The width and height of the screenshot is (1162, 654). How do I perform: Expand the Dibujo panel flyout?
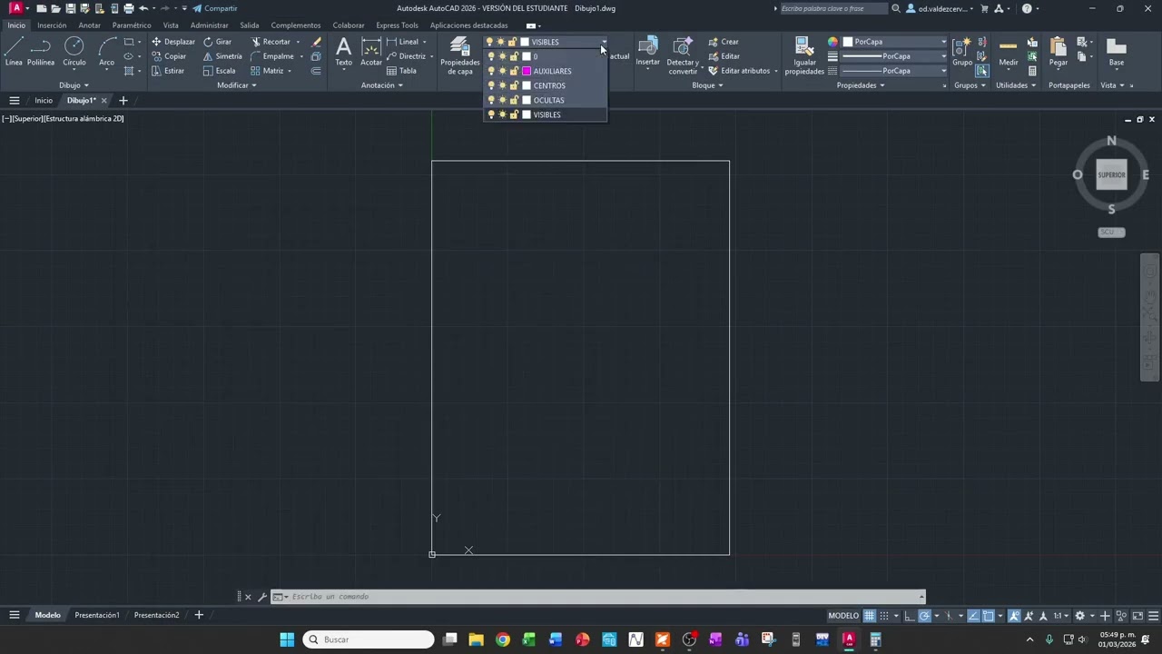click(74, 85)
